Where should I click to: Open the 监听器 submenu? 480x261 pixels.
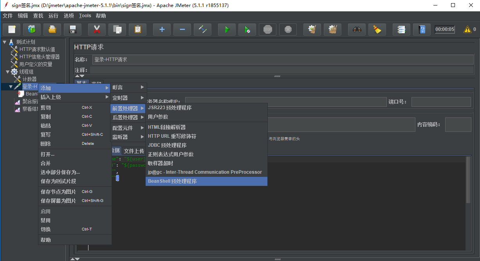pos(128,137)
